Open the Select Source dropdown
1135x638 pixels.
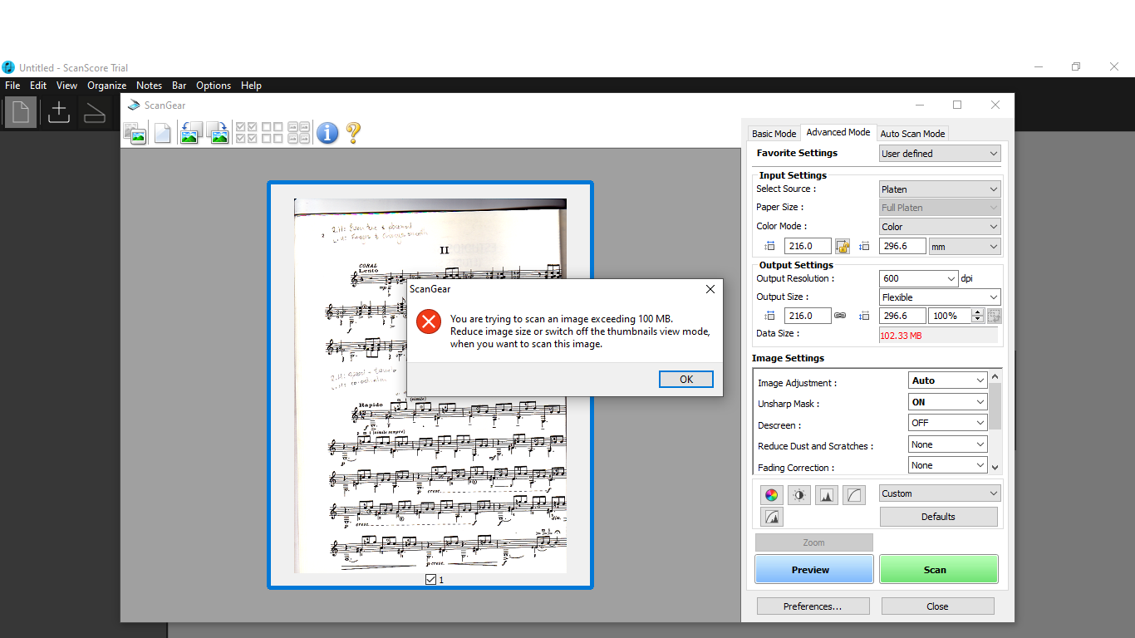coord(940,189)
